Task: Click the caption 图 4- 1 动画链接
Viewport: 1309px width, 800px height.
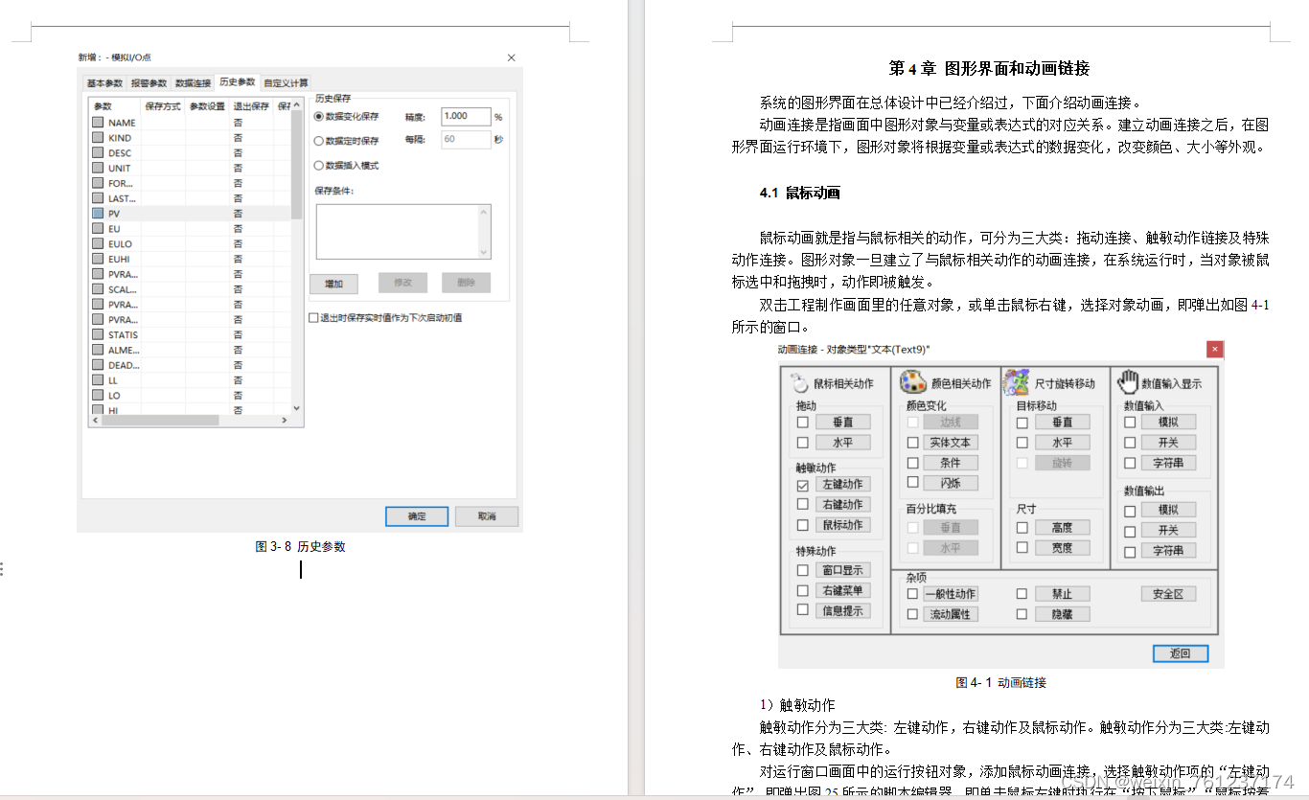Action: [x=1000, y=682]
